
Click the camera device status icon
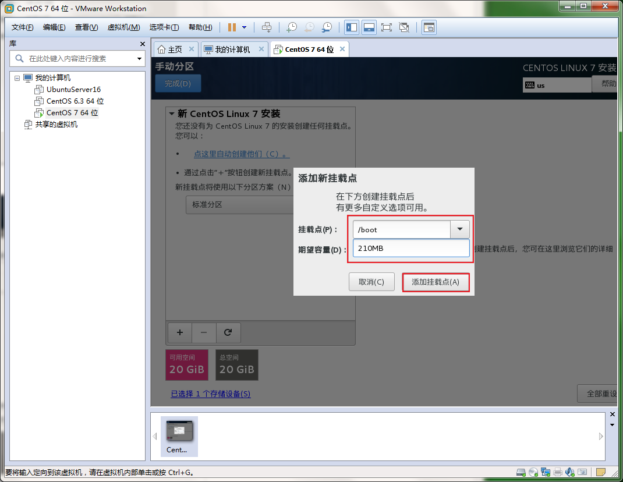pos(582,472)
